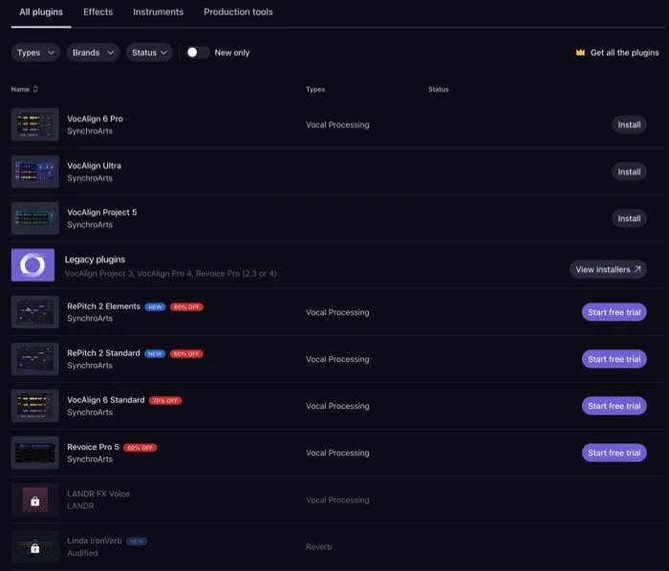Open the RePitch 2 Elements thumbnail
The width and height of the screenshot is (669, 571).
point(35,312)
